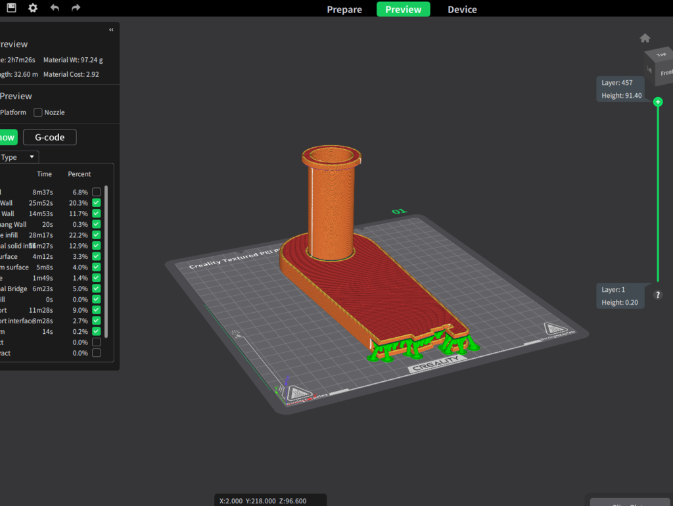The image size is (673, 506).
Task: Click the layer slider help question mark
Action: 658,295
